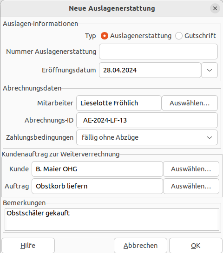Click the Zahlungsbedingungen label

coord(40,137)
